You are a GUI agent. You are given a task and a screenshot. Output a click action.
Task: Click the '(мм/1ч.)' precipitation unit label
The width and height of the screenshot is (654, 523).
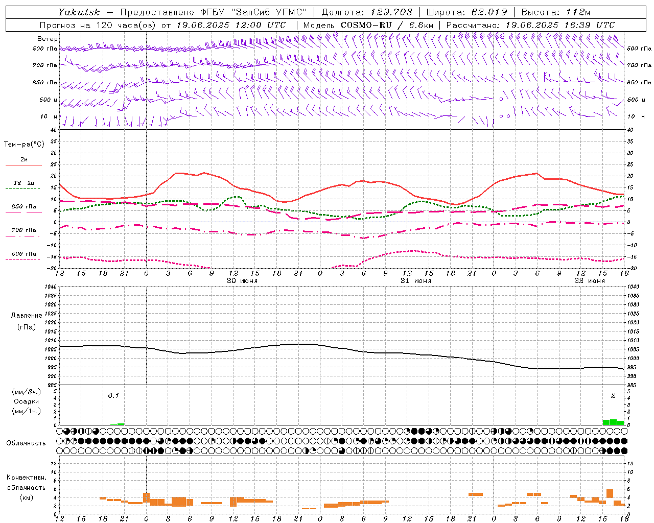[26, 411]
